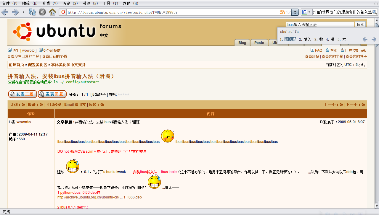Click 安装ibus输入法、ibus table red link
This screenshot has width=379, height=215.
tap(155, 172)
